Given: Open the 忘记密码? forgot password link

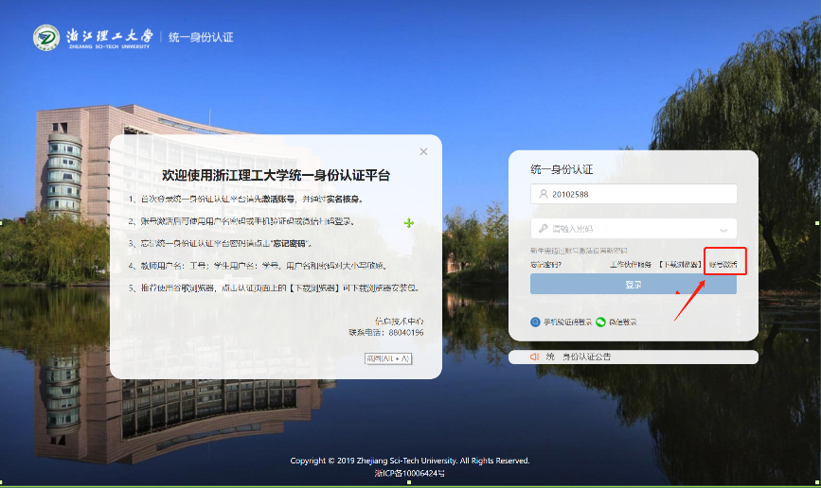Looking at the screenshot, I should coord(546,264).
